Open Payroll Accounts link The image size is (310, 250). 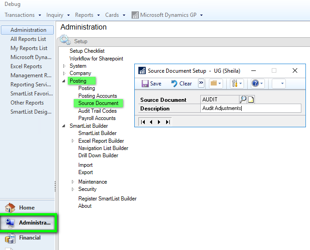(x=97, y=118)
